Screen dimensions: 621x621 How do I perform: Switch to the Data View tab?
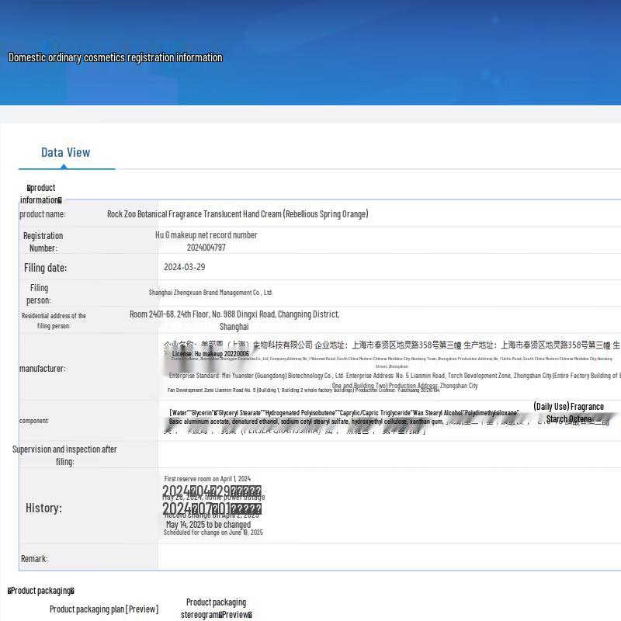66,153
